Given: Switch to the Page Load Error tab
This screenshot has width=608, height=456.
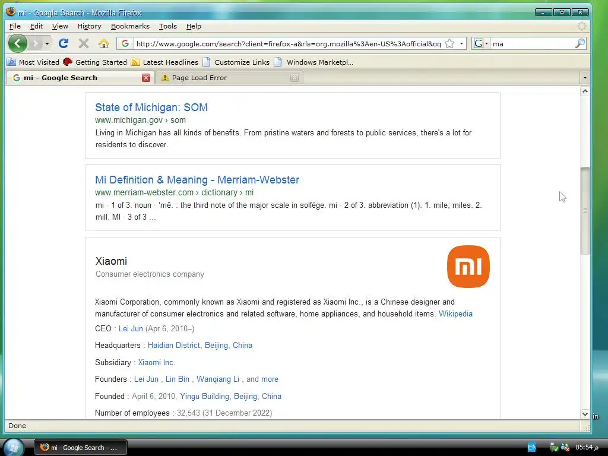Looking at the screenshot, I should (x=229, y=78).
